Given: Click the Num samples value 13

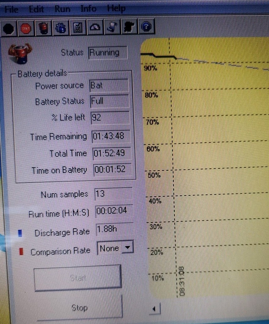Looking at the screenshot, I should pos(113,194).
